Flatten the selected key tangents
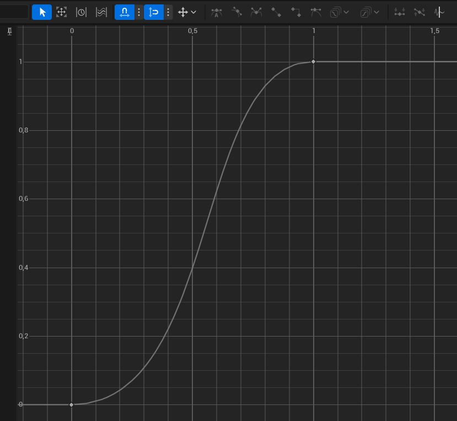 399,12
